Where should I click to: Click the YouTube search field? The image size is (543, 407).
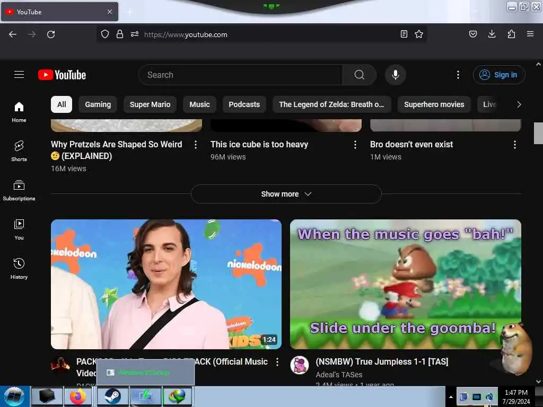[240, 75]
